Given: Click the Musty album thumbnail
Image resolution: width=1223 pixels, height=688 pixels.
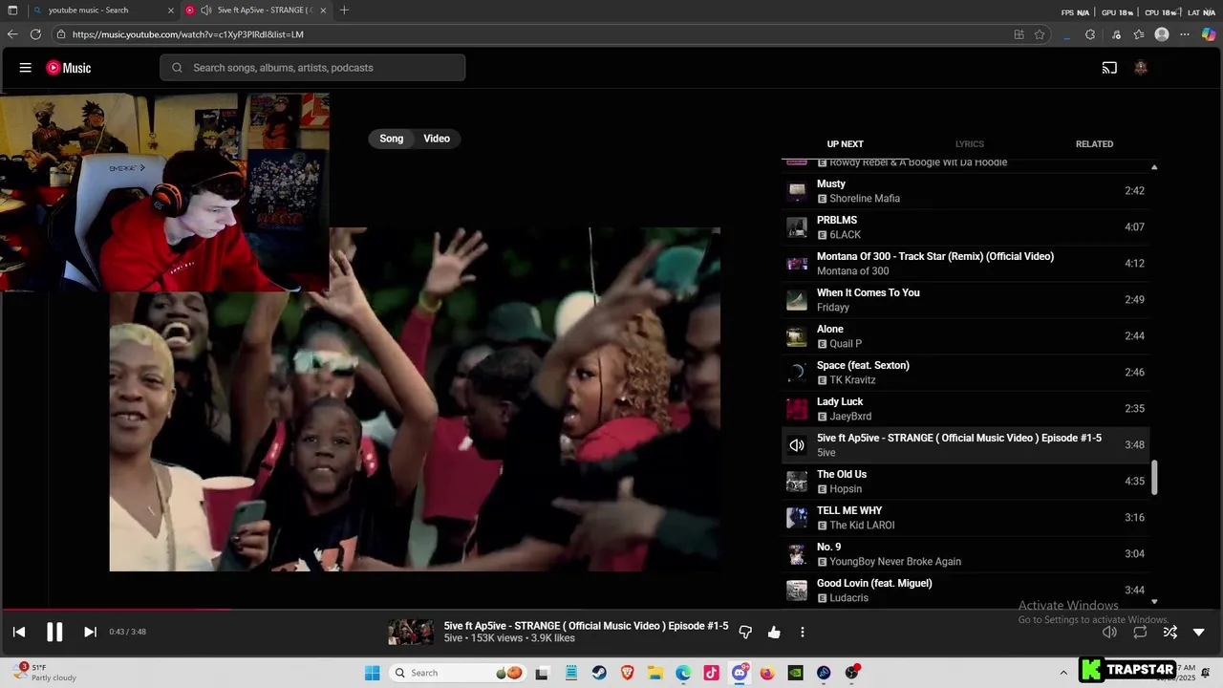Looking at the screenshot, I should click(x=797, y=191).
